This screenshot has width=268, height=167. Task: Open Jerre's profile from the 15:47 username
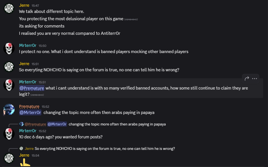[24, 5]
